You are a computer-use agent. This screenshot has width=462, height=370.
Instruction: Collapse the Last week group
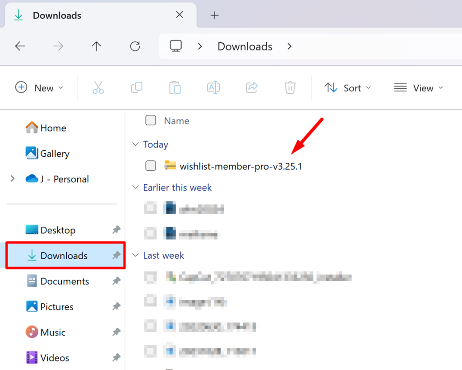[135, 255]
